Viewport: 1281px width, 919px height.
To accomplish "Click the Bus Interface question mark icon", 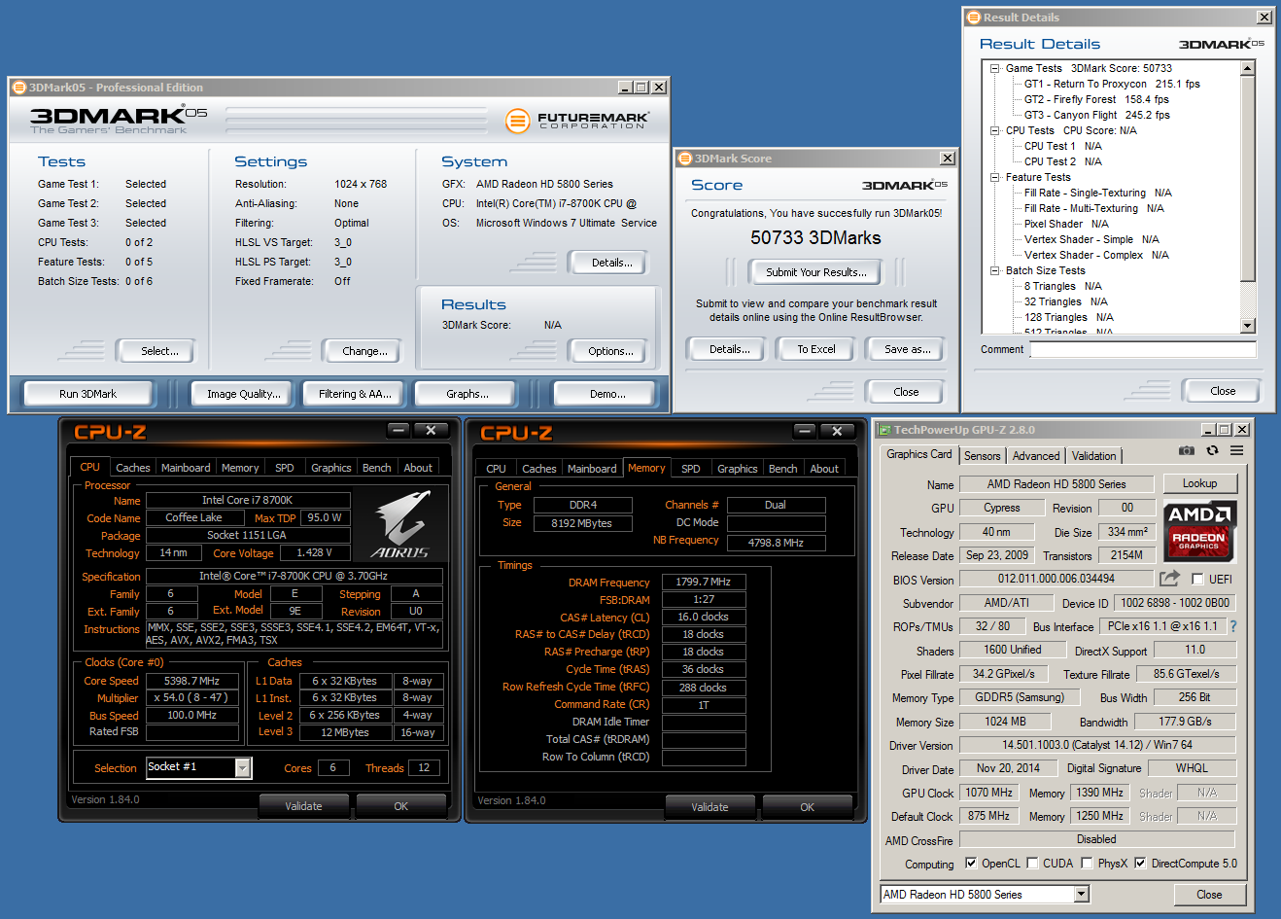I will (1233, 626).
